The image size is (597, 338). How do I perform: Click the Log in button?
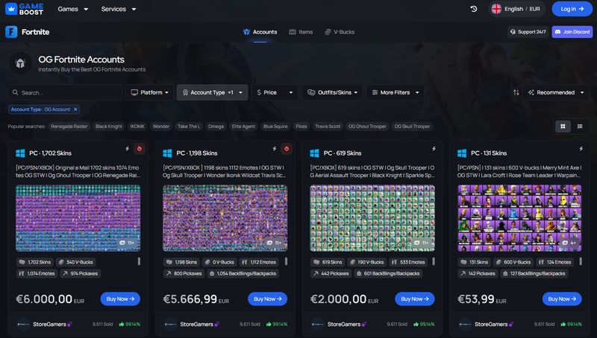(x=572, y=9)
